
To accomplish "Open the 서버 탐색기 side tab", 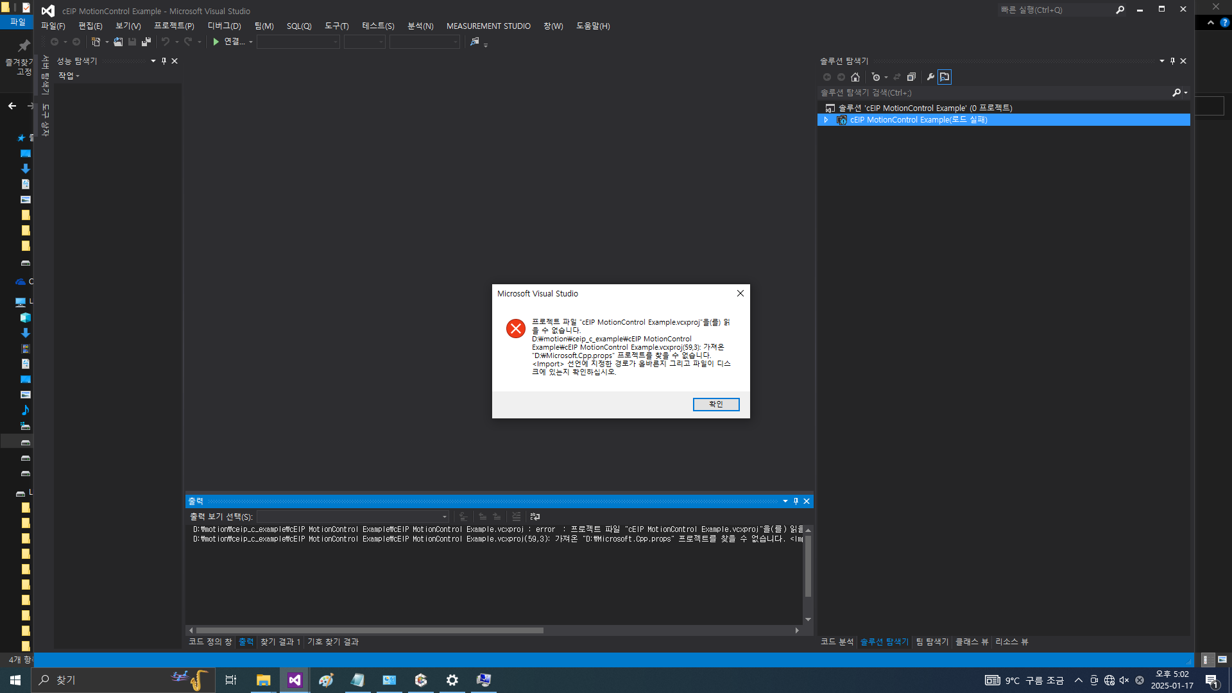I will (x=45, y=74).
